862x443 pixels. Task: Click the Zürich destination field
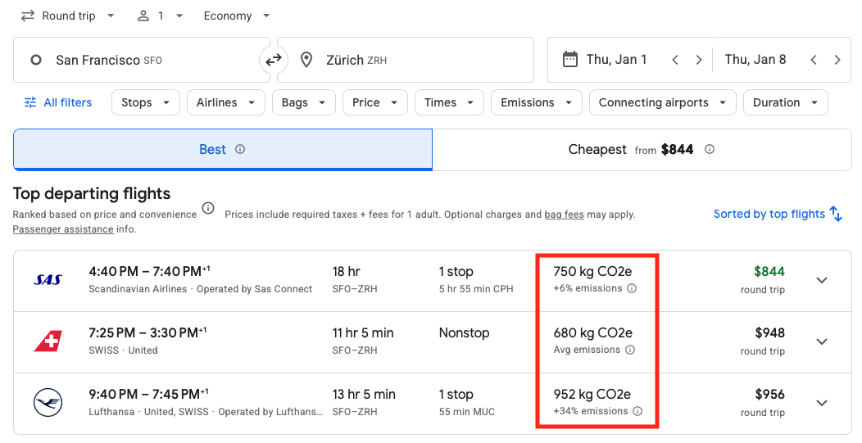pyautogui.click(x=405, y=60)
